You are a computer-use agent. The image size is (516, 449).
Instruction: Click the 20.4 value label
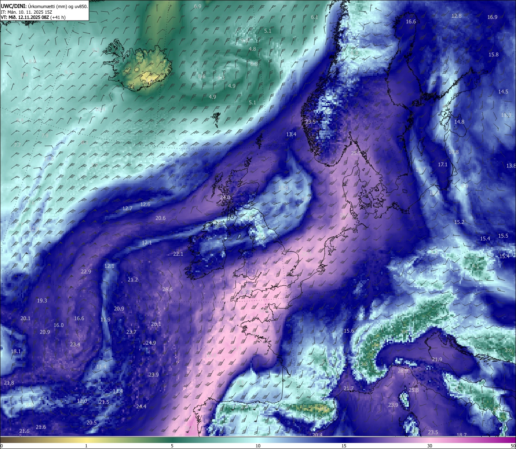[317, 435]
